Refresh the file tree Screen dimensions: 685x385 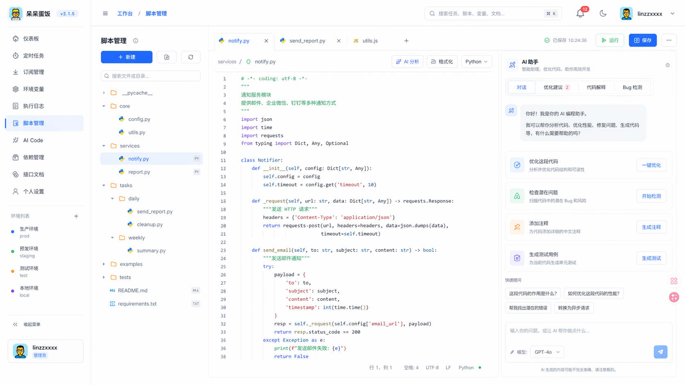point(191,57)
